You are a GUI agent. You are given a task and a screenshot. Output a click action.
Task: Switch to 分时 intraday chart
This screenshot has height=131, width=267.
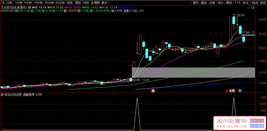click(x=10, y=3)
